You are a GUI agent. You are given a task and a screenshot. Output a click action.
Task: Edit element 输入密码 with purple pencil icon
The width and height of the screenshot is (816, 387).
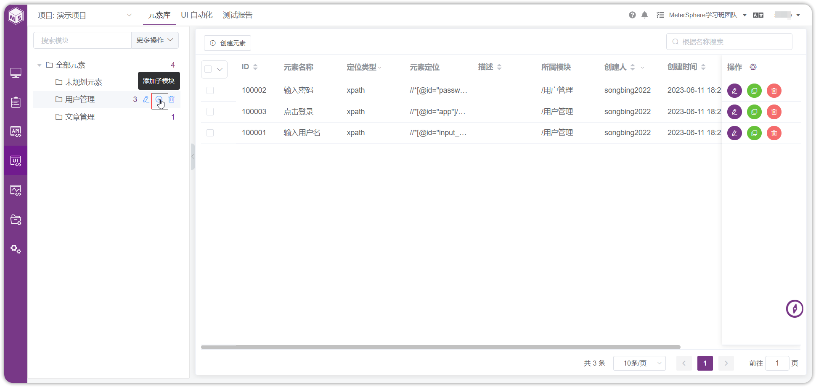tap(734, 91)
